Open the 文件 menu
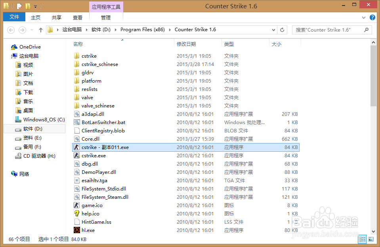This screenshot has width=380, height=247. (14, 17)
